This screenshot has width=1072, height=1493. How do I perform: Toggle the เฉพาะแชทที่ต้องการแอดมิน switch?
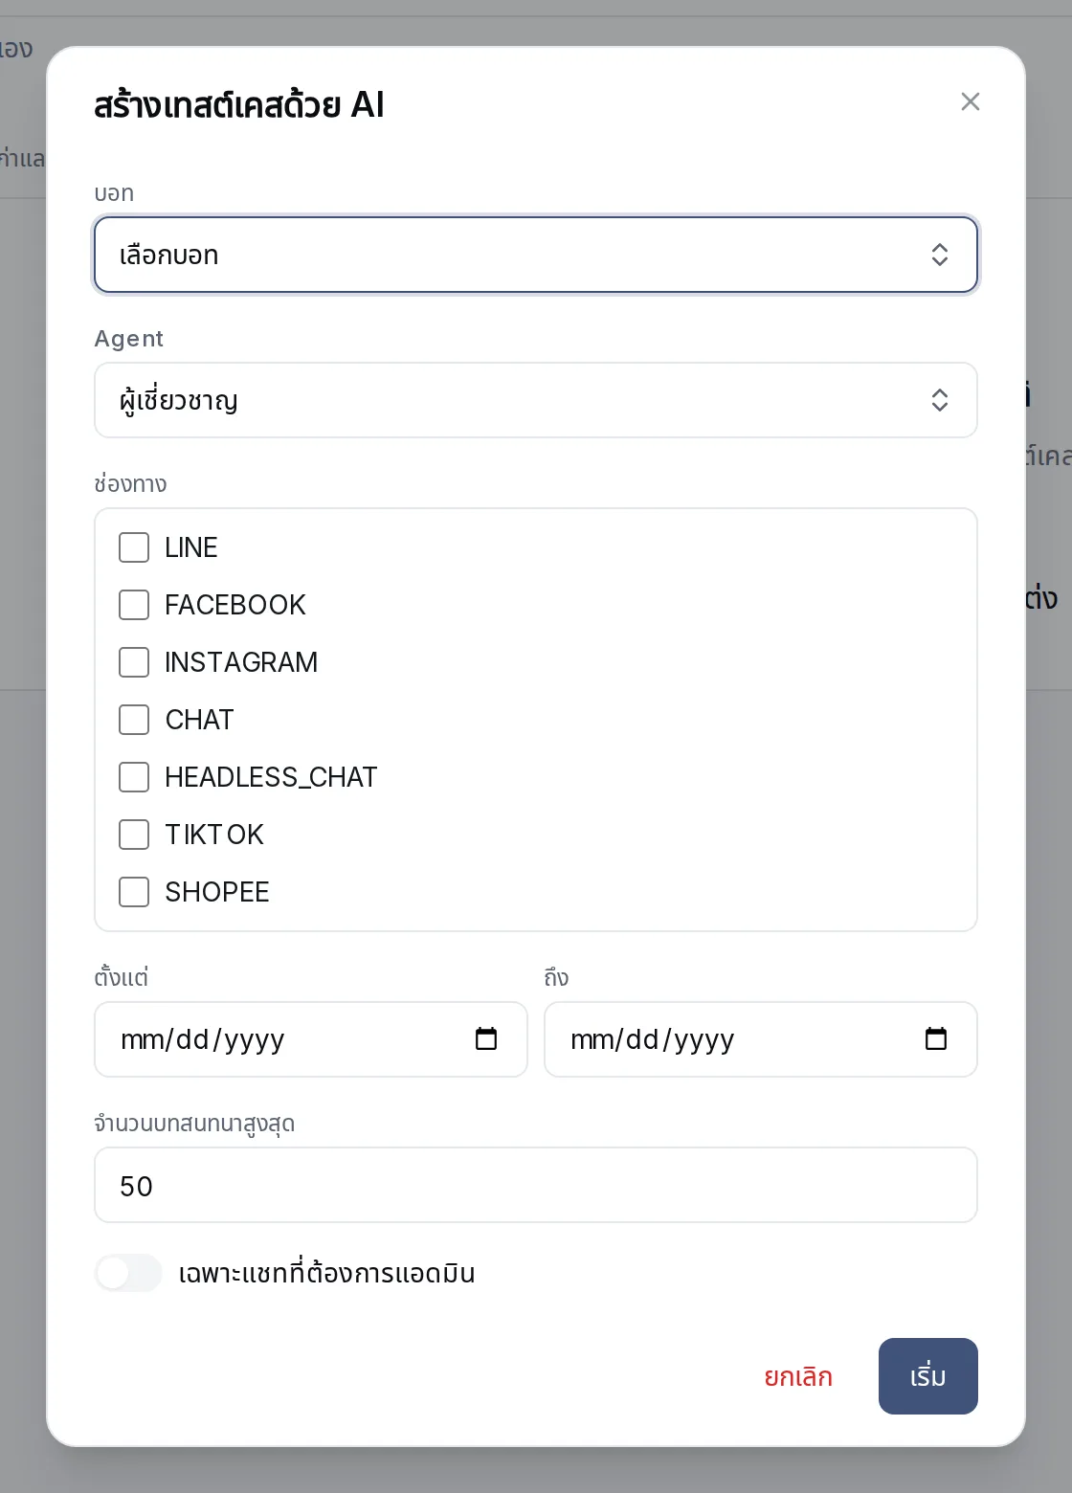[128, 1273]
